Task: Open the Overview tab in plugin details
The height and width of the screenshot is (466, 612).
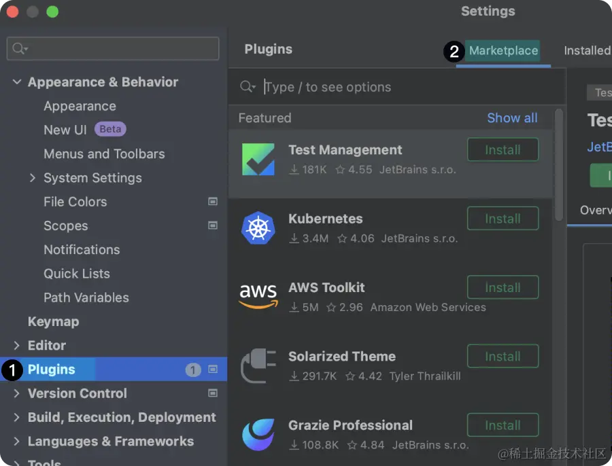Action: (x=596, y=210)
